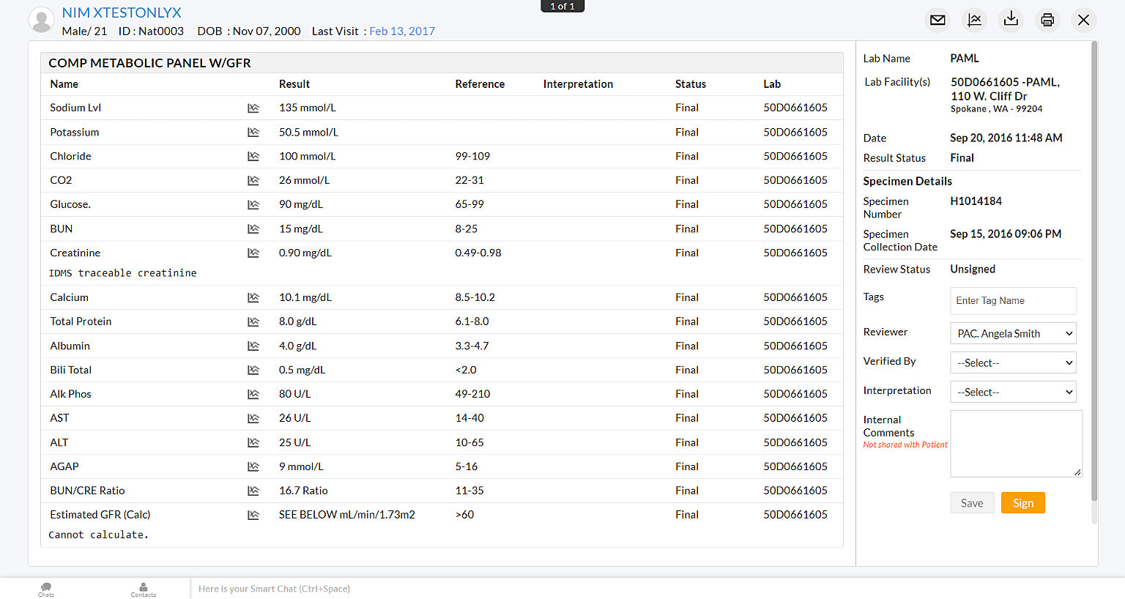Open the Chats tab at bottom
This screenshot has width=1125, height=599.
(x=46, y=589)
